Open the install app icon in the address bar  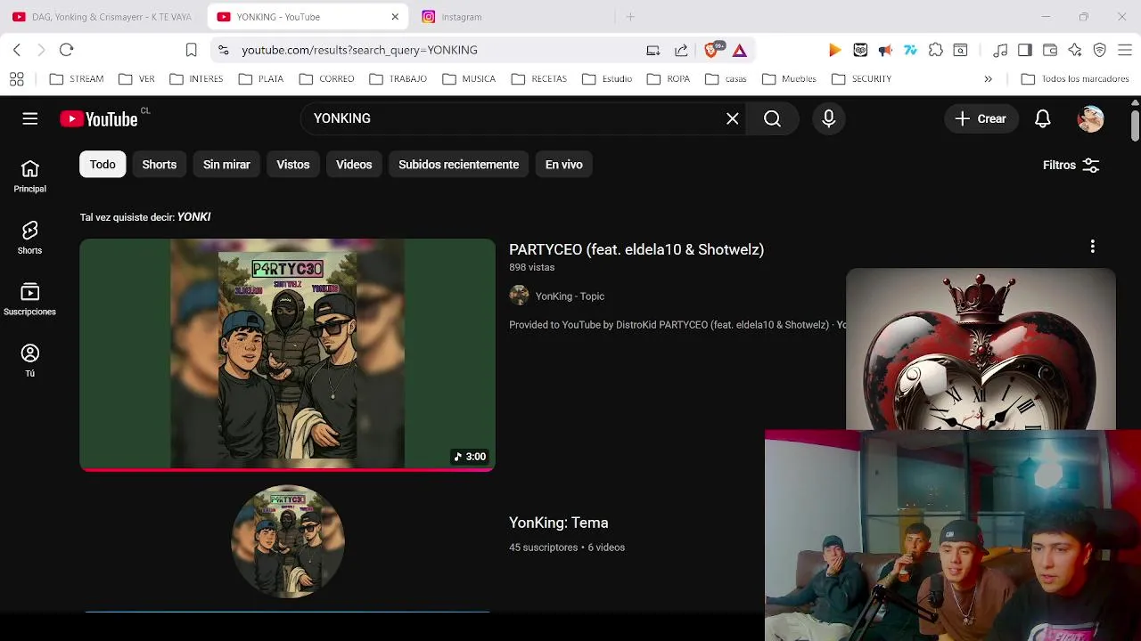click(x=653, y=50)
